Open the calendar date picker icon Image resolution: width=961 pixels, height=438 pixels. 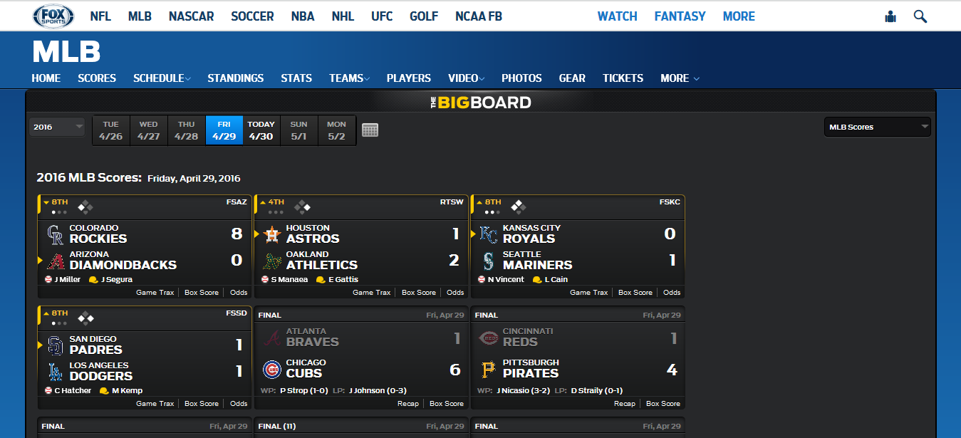370,130
